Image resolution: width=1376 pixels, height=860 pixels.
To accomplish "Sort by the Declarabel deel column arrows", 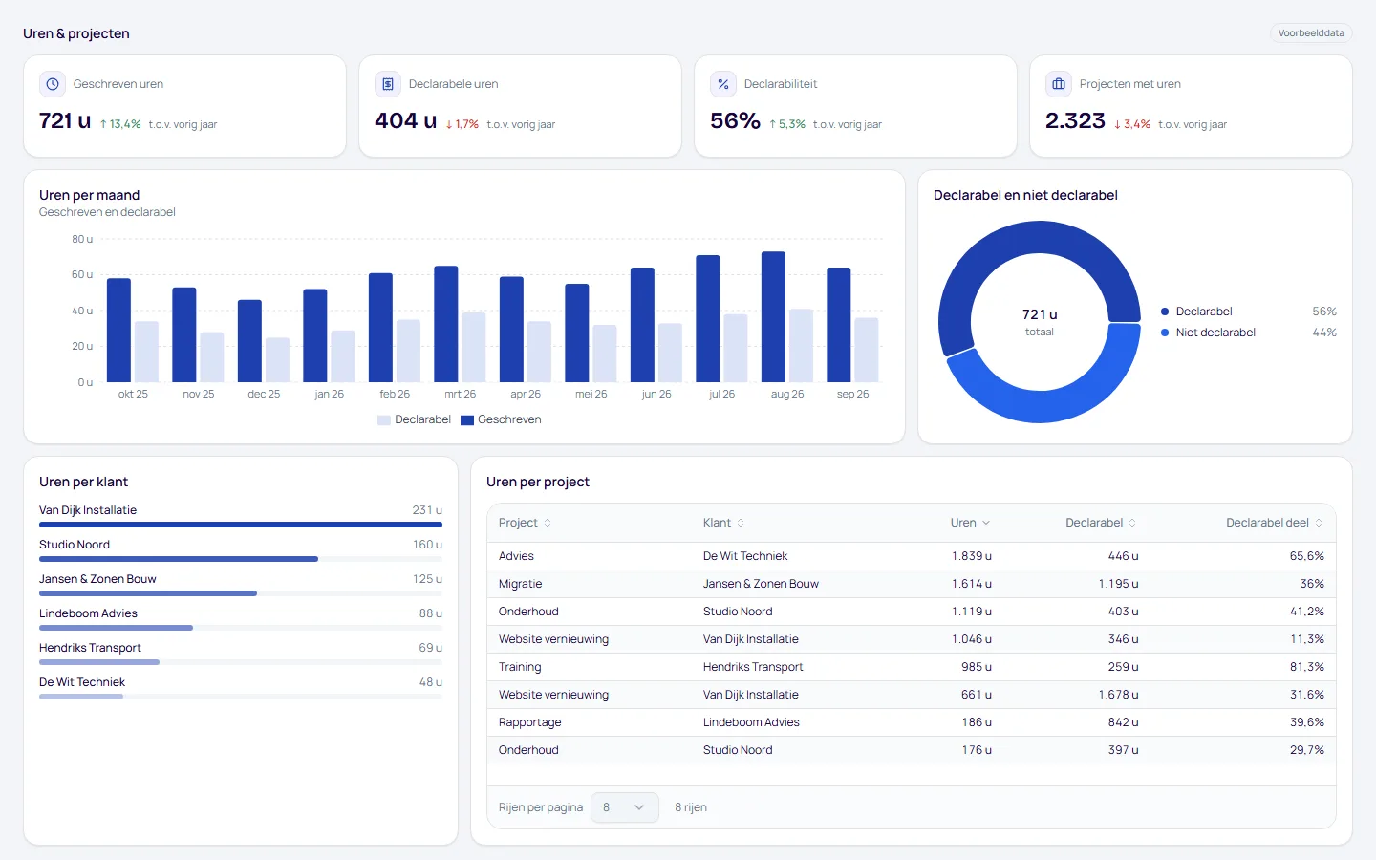I will tap(1319, 523).
